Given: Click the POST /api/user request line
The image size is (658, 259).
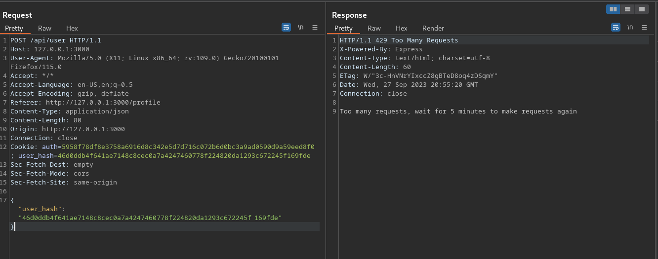Looking at the screenshot, I should (x=55, y=40).
